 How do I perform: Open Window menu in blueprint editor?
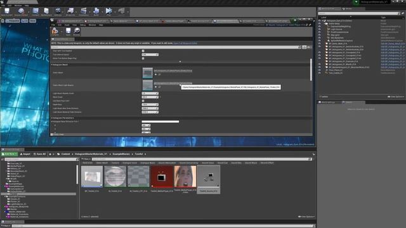click(92, 25)
